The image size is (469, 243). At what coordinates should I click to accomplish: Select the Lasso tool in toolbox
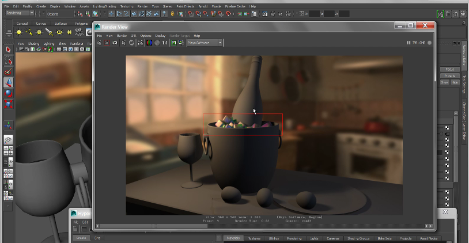pyautogui.click(x=9, y=60)
